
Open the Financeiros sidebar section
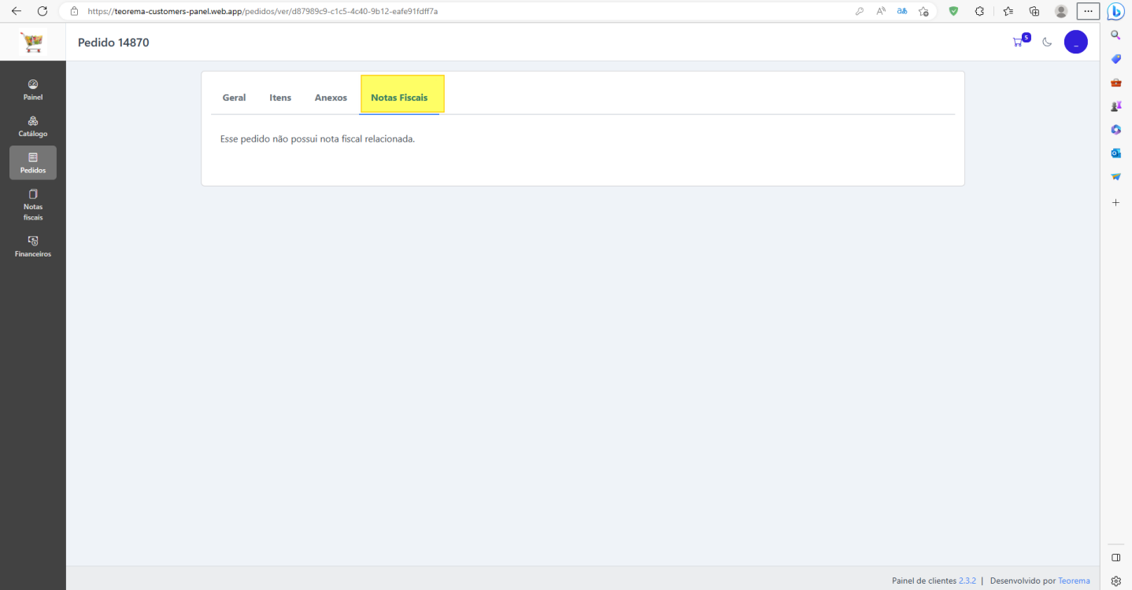tap(32, 246)
